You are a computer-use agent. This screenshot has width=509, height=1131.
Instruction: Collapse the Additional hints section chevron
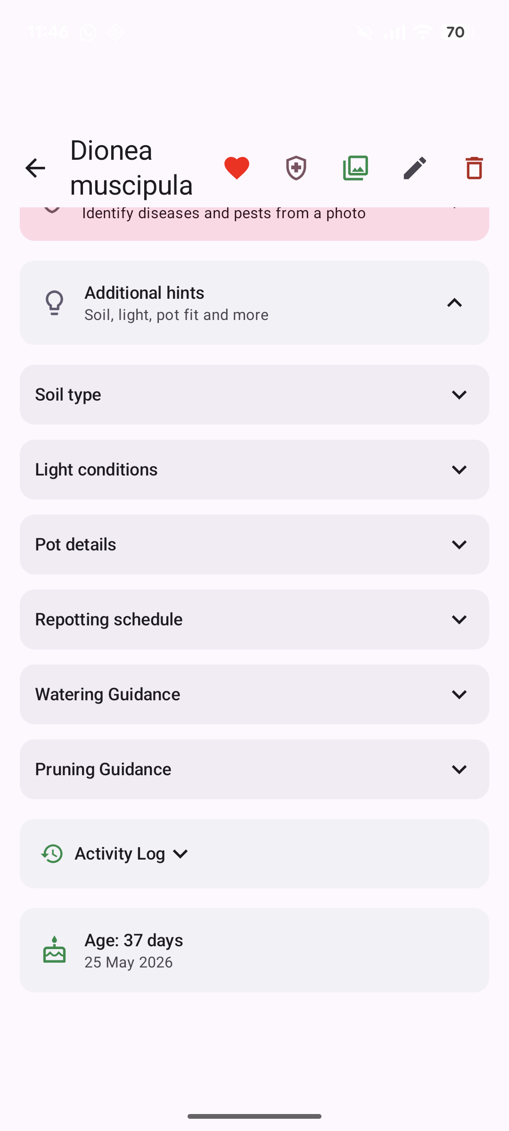(x=454, y=303)
